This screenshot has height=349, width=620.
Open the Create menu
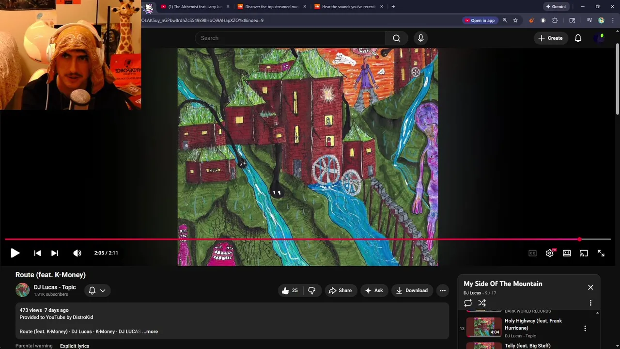pyautogui.click(x=550, y=38)
